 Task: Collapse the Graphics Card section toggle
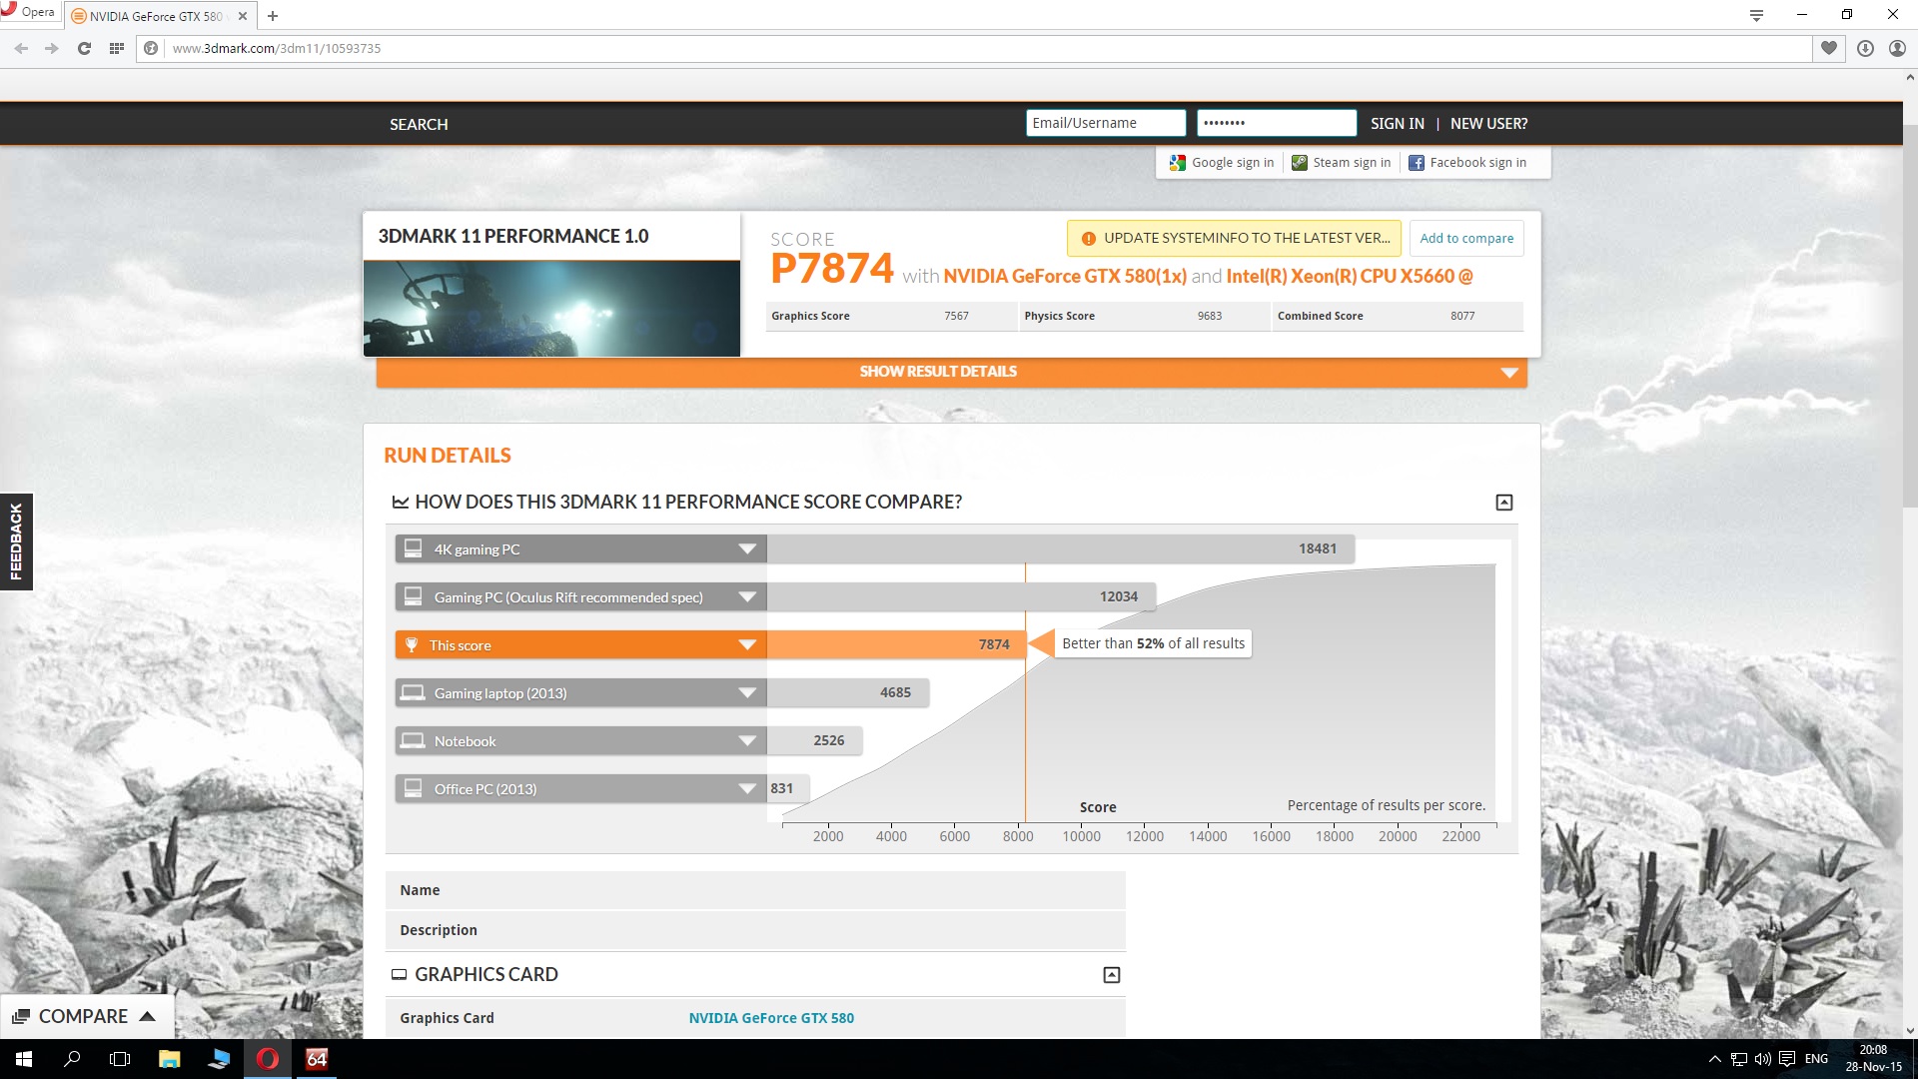[x=1111, y=975]
